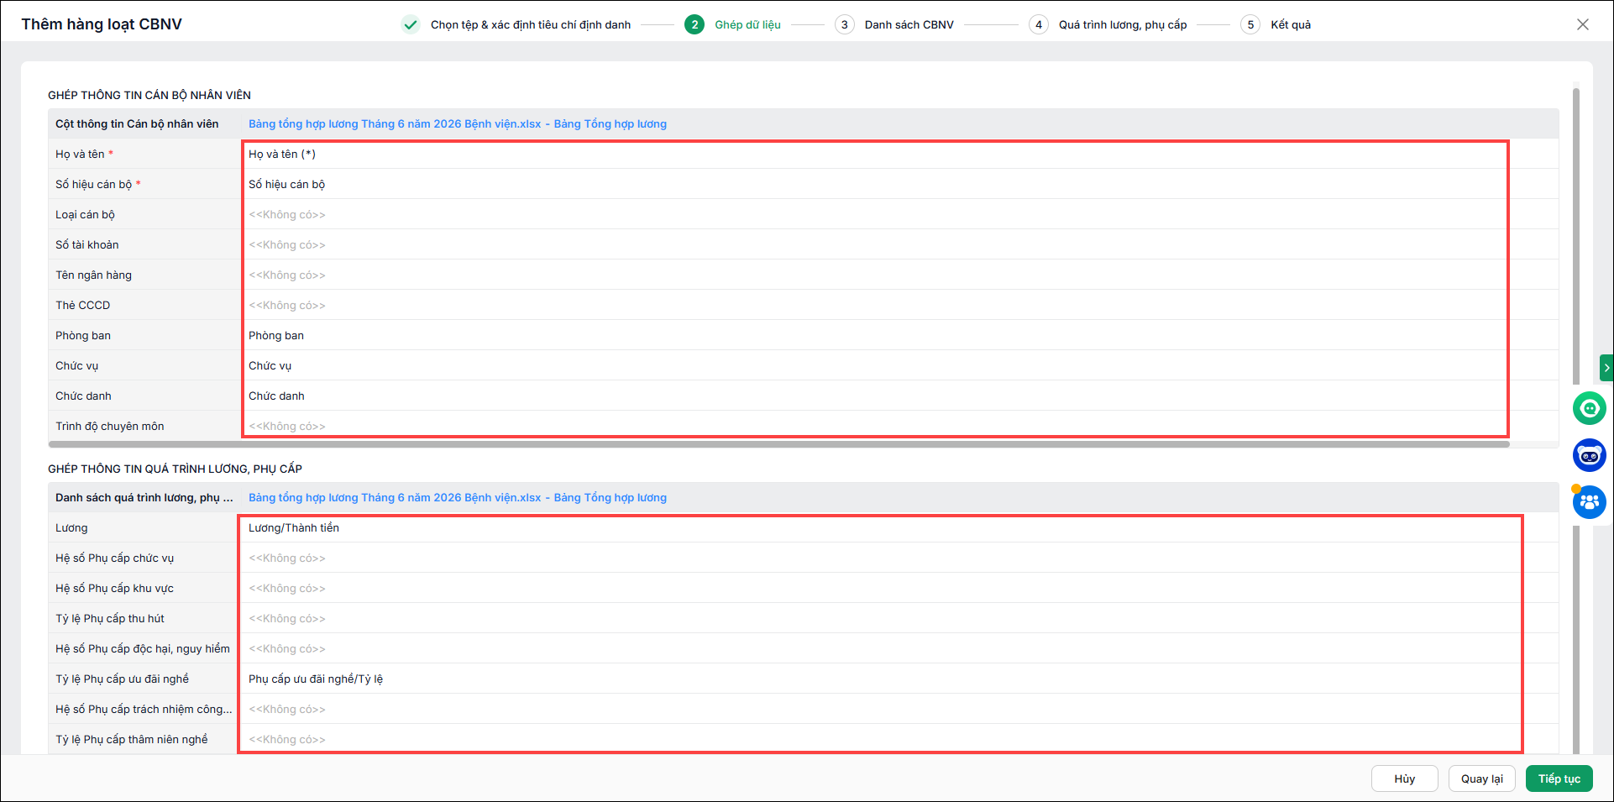Click the Cột thông tin Cán bộ nhân viên header

click(137, 123)
